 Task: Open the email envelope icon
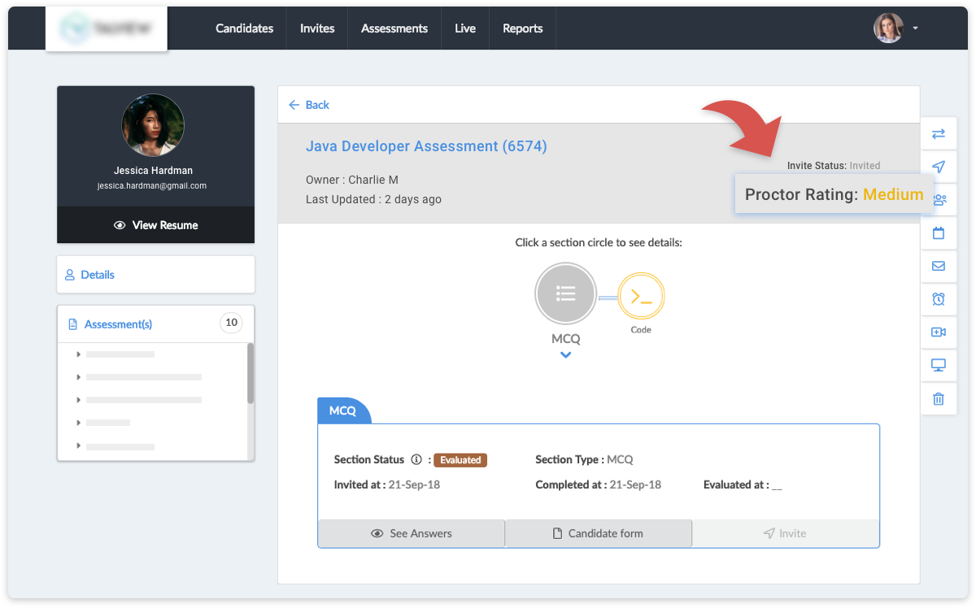click(939, 266)
